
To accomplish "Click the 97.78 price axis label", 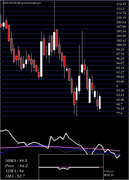I will tap(120, 54).
